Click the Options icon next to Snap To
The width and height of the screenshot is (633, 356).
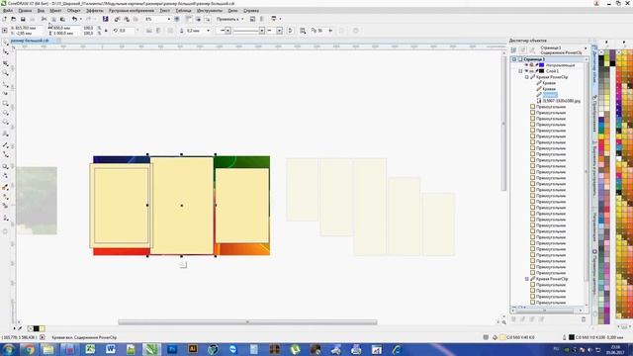pos(252,19)
